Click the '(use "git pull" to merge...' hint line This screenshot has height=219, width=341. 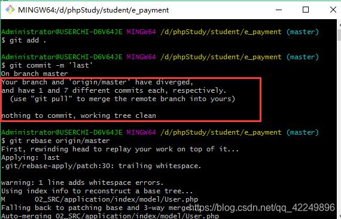point(123,99)
